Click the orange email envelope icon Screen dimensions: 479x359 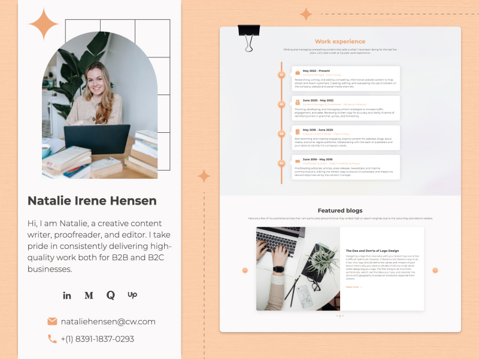point(51,321)
